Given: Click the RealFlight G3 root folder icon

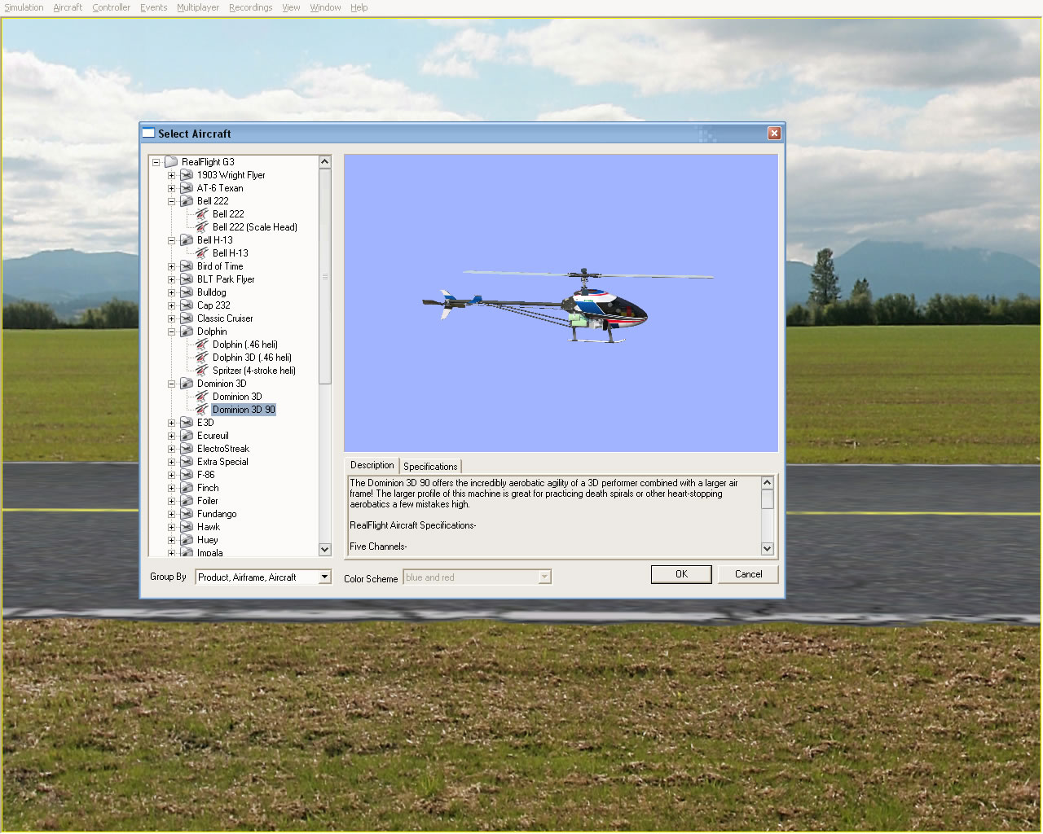Looking at the screenshot, I should 171,162.
